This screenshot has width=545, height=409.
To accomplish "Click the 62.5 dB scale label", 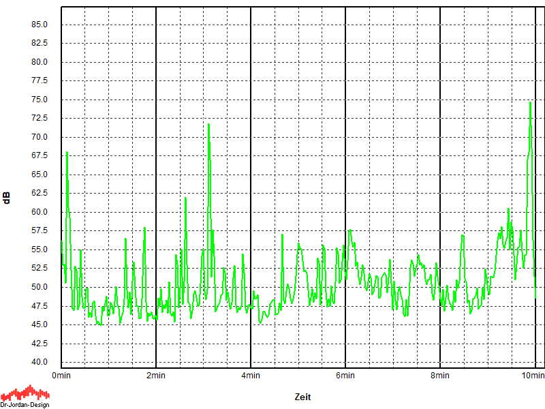I will coord(40,194).
